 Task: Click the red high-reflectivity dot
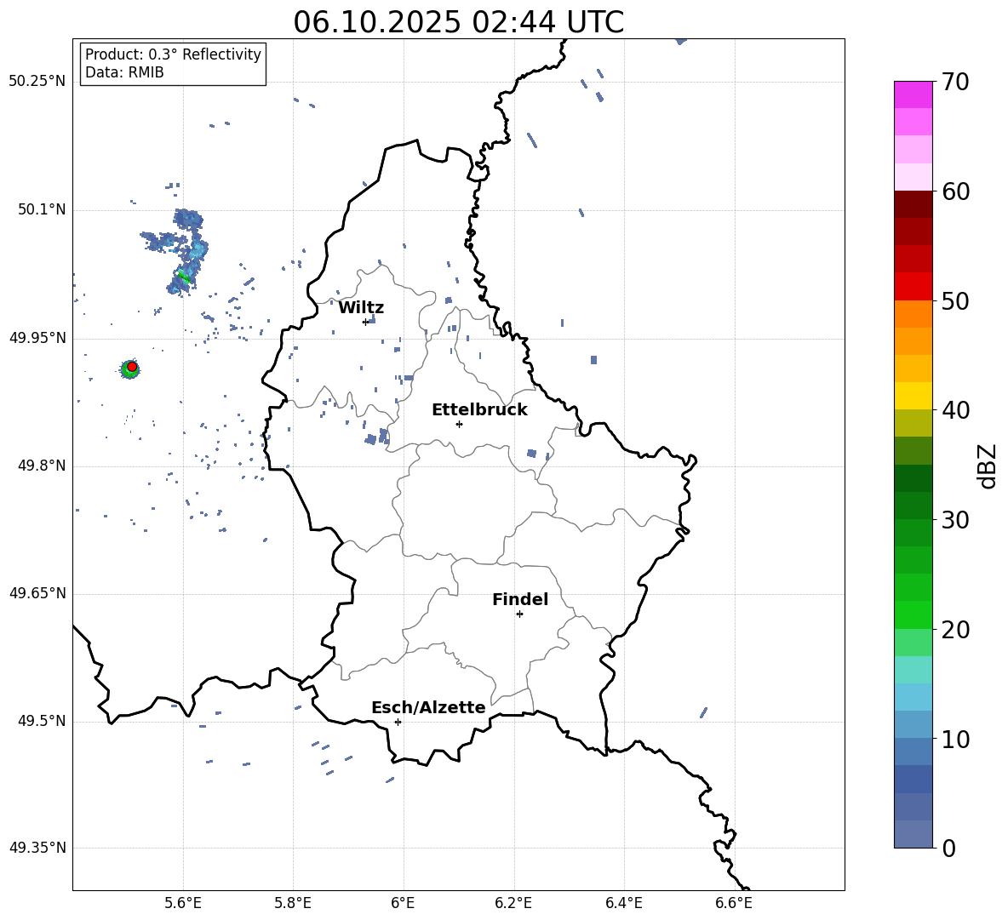click(132, 367)
